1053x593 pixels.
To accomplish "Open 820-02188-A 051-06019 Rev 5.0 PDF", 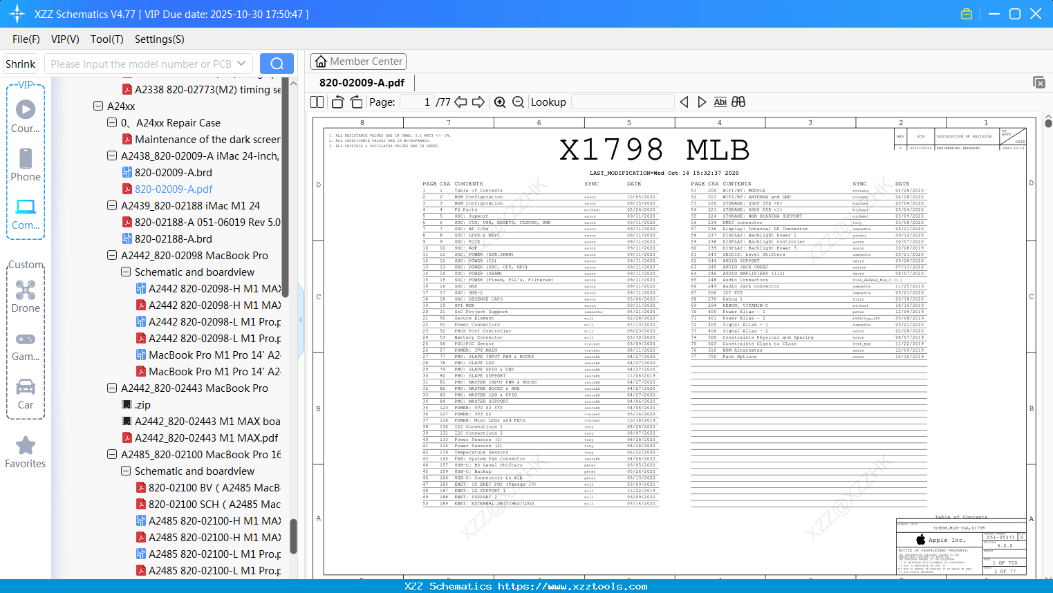I will [x=202, y=223].
